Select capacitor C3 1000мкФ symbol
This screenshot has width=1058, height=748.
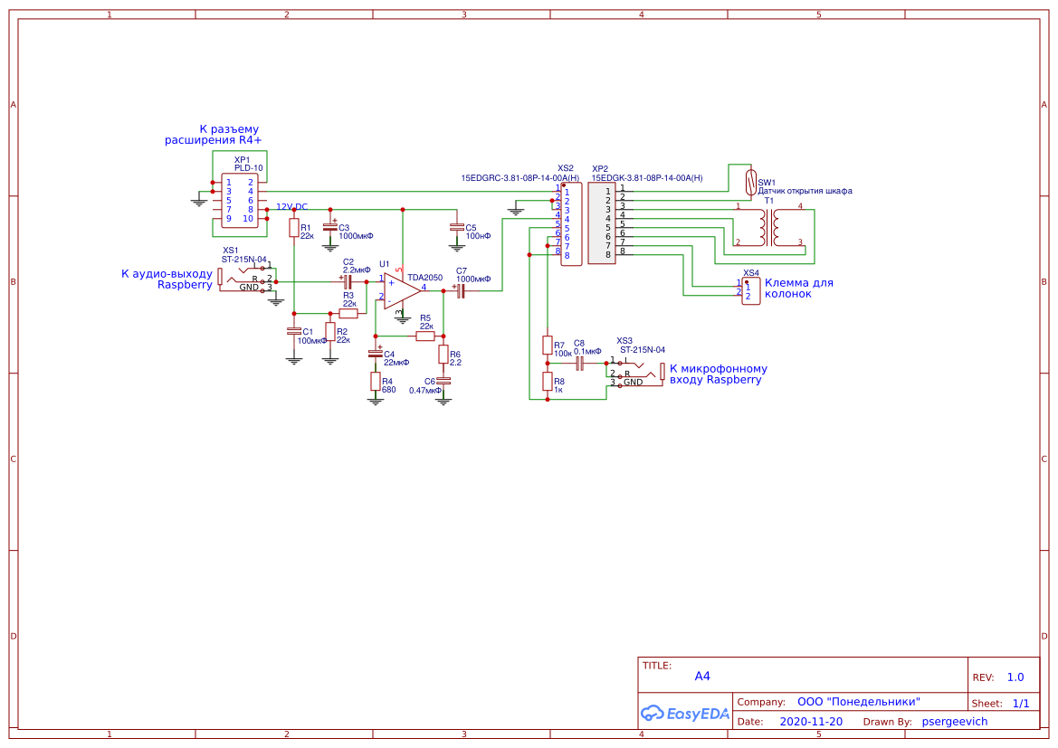pyautogui.click(x=329, y=228)
